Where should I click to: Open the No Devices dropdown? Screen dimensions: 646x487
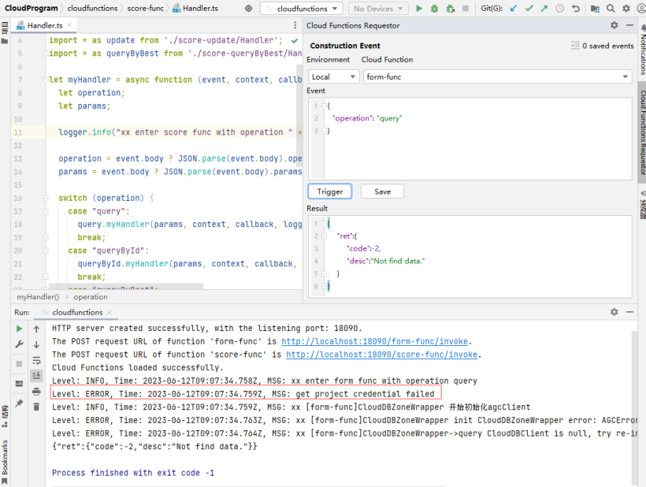click(x=378, y=8)
